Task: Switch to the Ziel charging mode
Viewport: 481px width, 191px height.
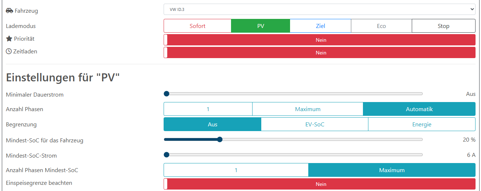Action: tap(320, 26)
